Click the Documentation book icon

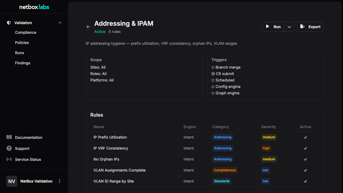(9, 137)
